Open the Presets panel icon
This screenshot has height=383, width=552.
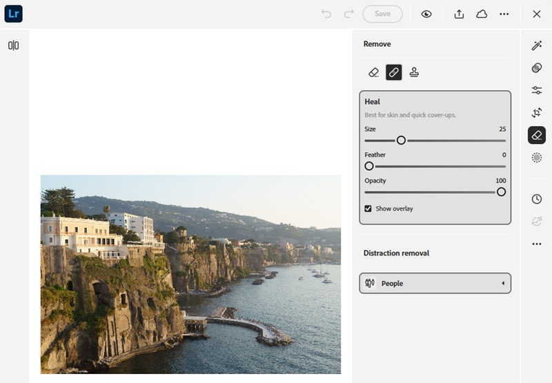[537, 68]
